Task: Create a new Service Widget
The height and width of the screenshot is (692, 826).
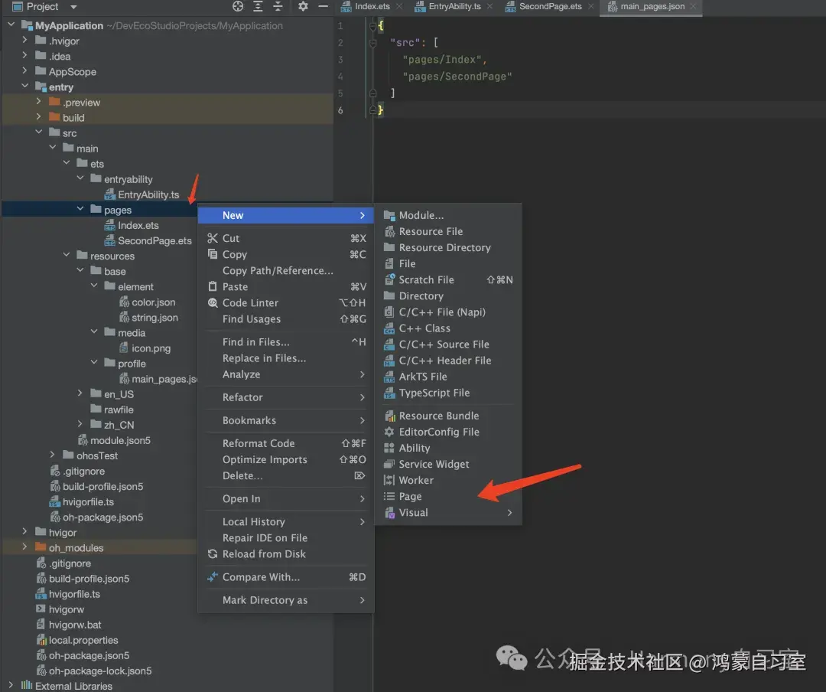Action: [448, 464]
